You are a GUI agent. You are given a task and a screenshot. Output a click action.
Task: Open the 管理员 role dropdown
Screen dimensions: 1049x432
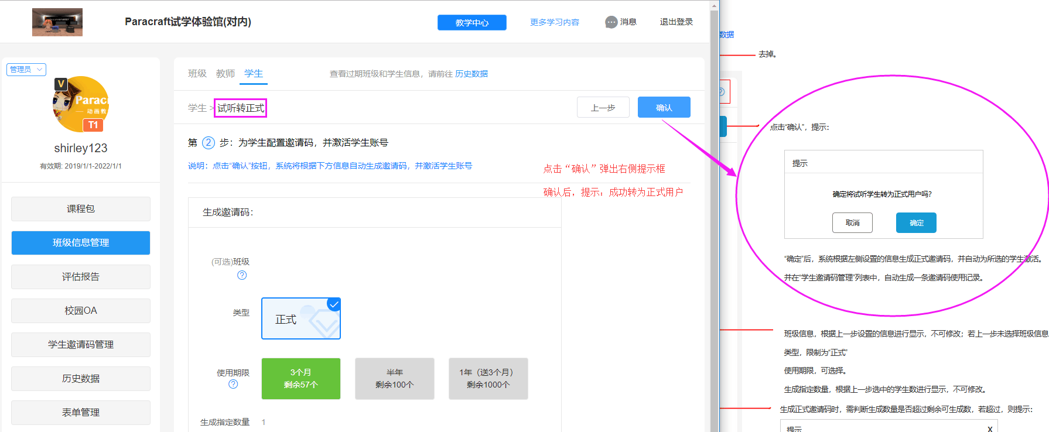(26, 69)
